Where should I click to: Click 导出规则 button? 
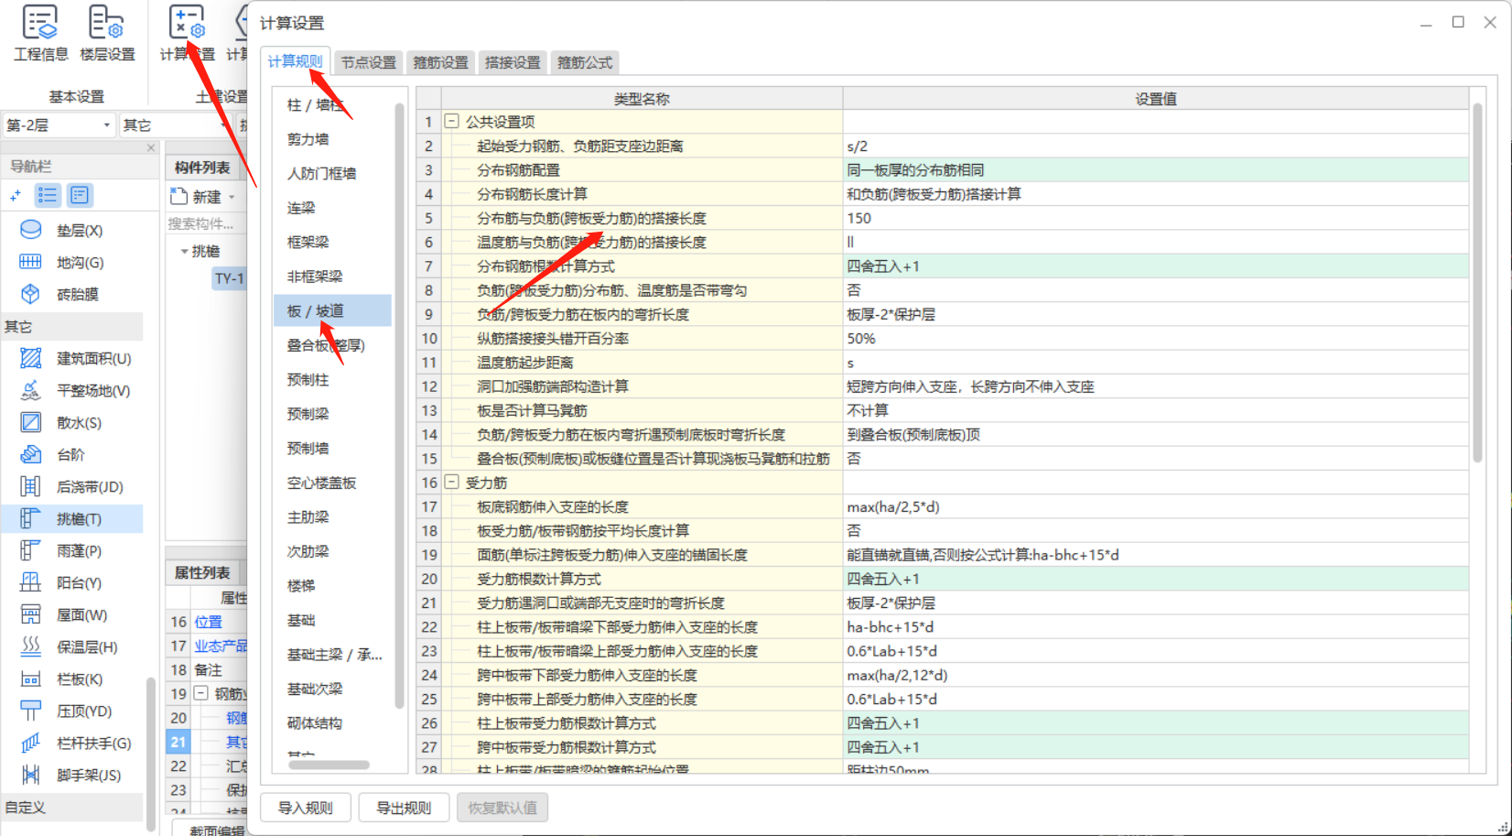404,808
